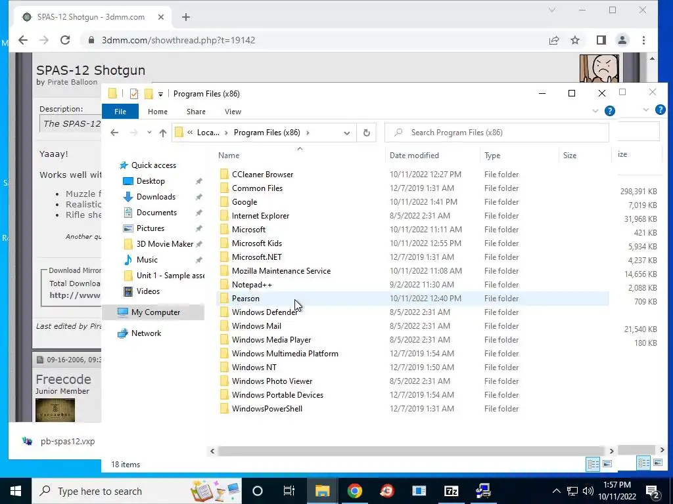
Task: Select Downloads in the navigation pane
Action: (x=156, y=197)
